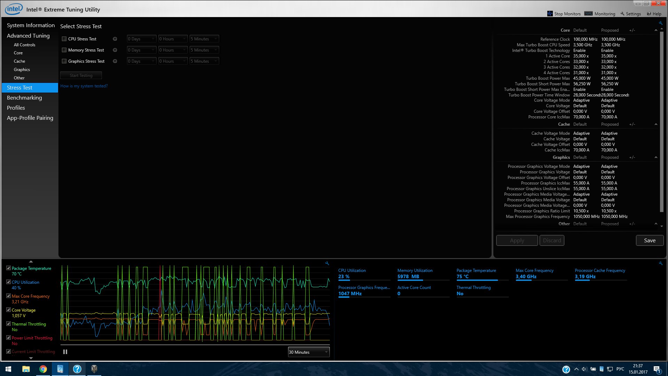Viewport: 668px width, 376px height.
Task: Select System Information in sidebar
Action: point(31,25)
